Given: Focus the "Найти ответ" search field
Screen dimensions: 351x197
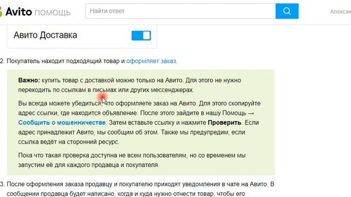Looking at the screenshot, I should tap(180, 11).
